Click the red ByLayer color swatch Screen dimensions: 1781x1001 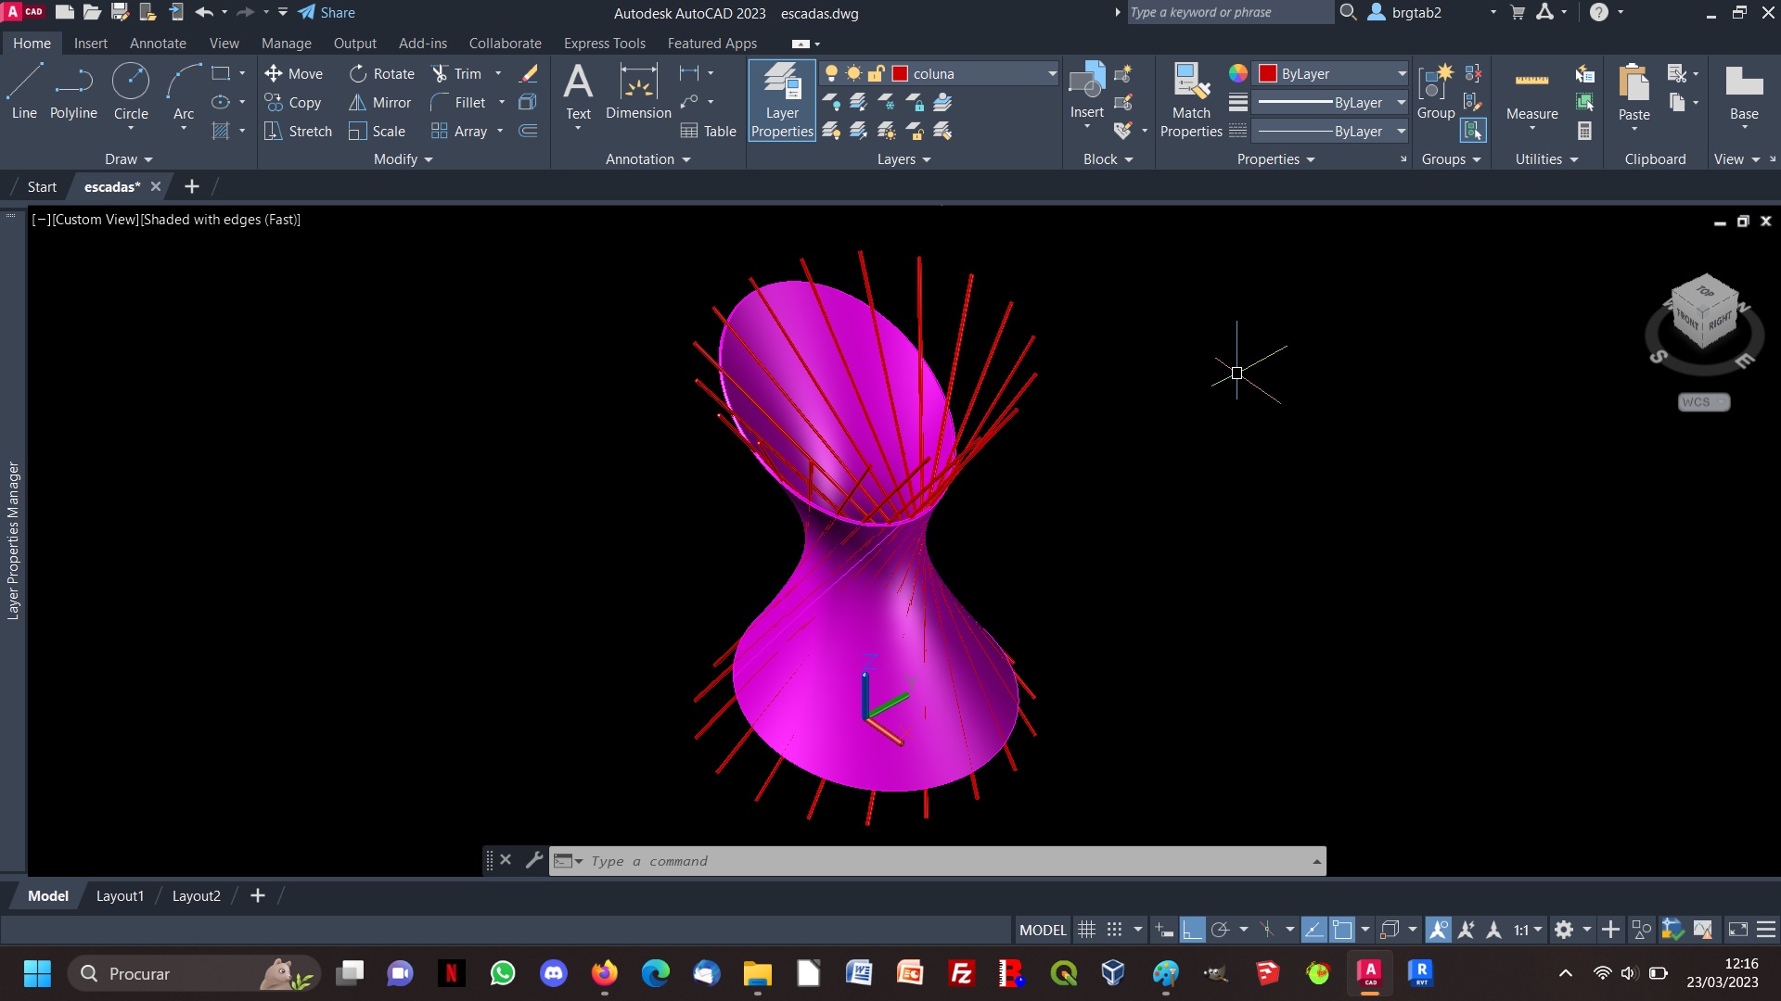(x=1268, y=73)
